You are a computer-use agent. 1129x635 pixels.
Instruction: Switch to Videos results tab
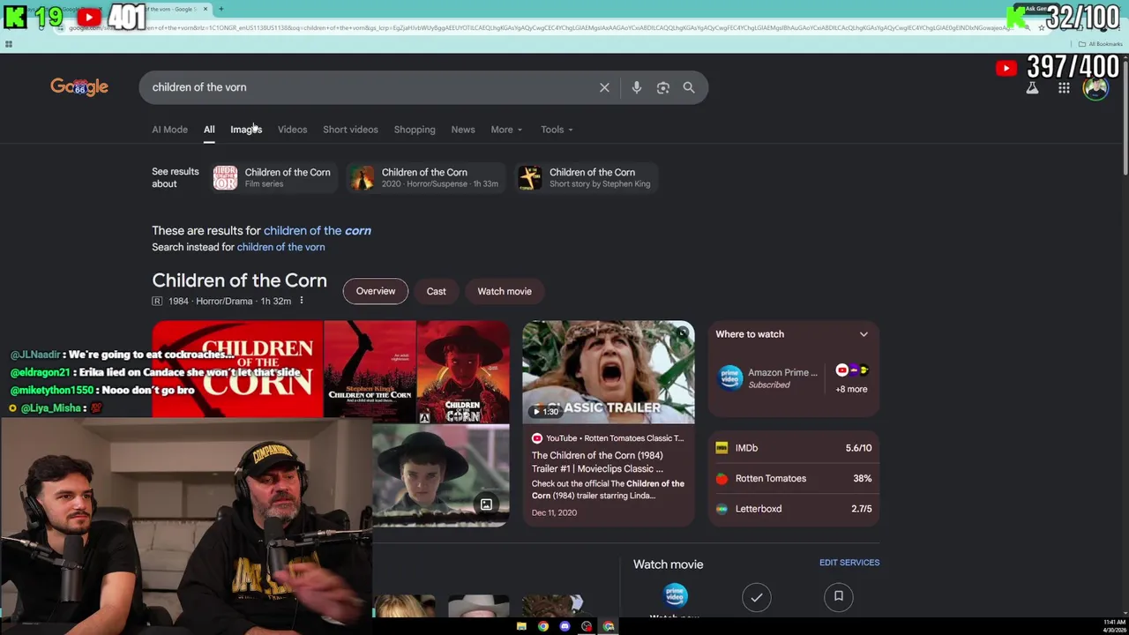[x=292, y=130]
